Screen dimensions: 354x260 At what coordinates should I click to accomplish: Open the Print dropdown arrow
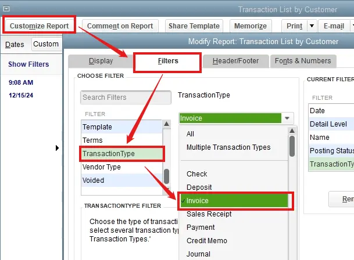(312, 26)
